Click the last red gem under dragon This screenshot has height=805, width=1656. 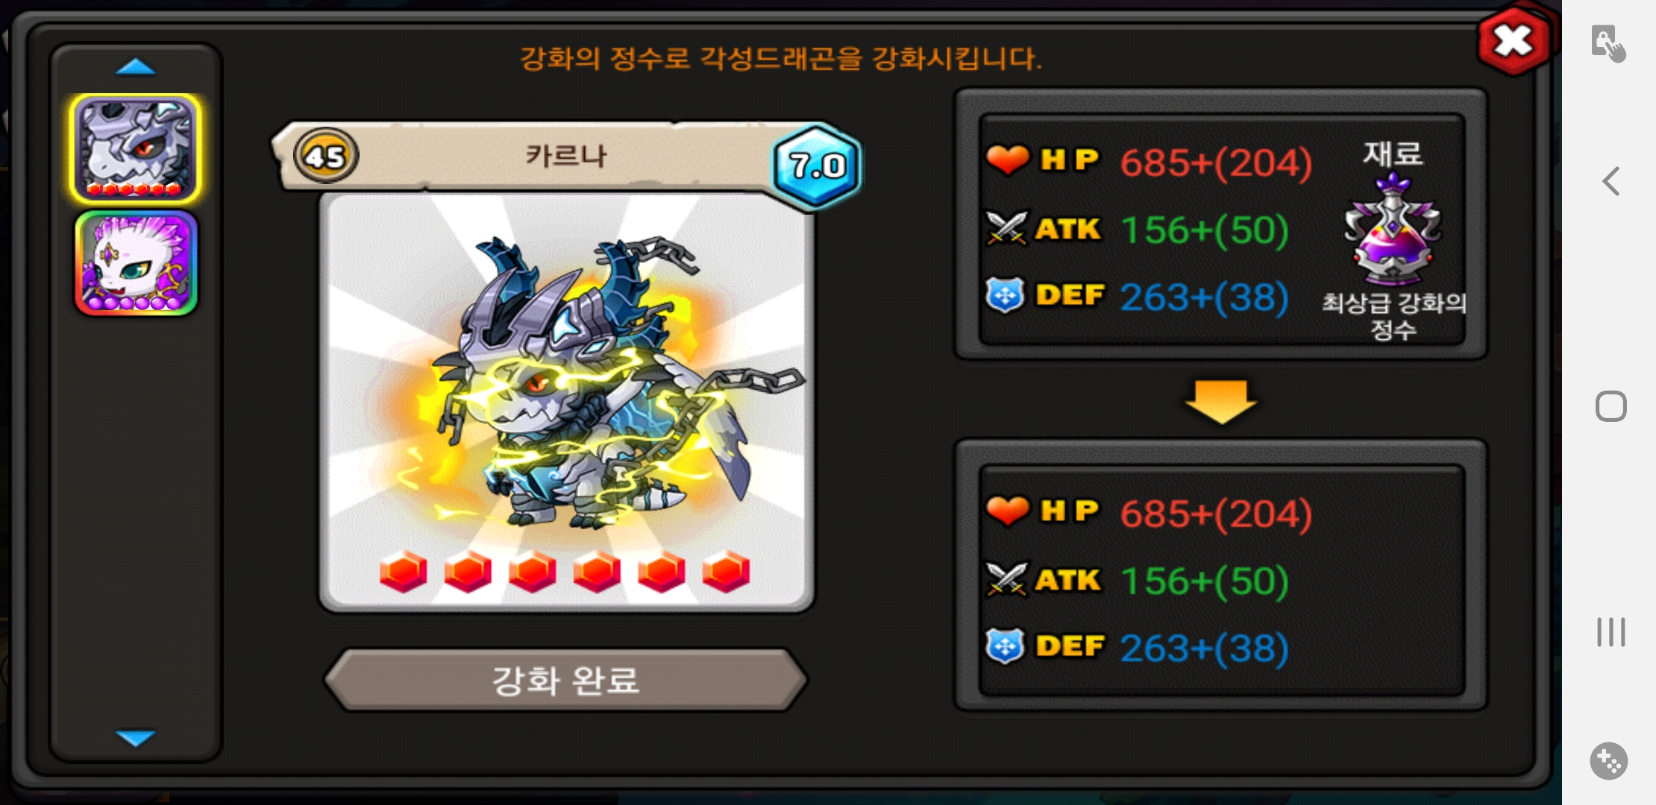(726, 572)
